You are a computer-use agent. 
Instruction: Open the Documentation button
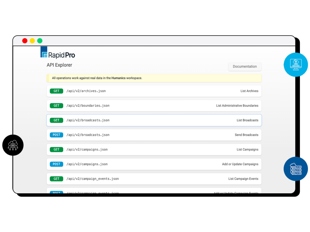tap(245, 66)
